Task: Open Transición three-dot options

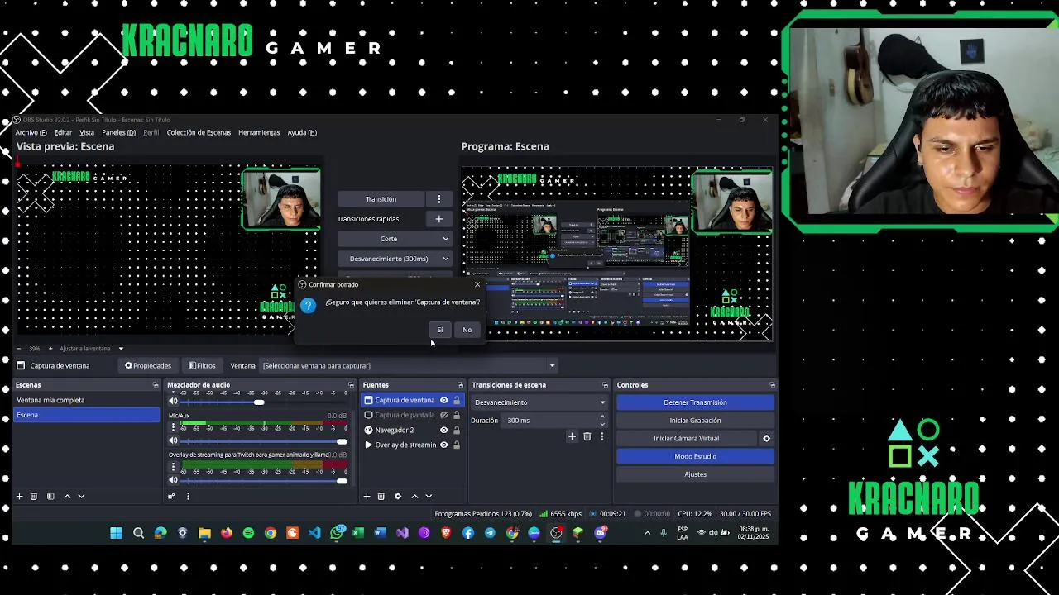Action: (439, 199)
